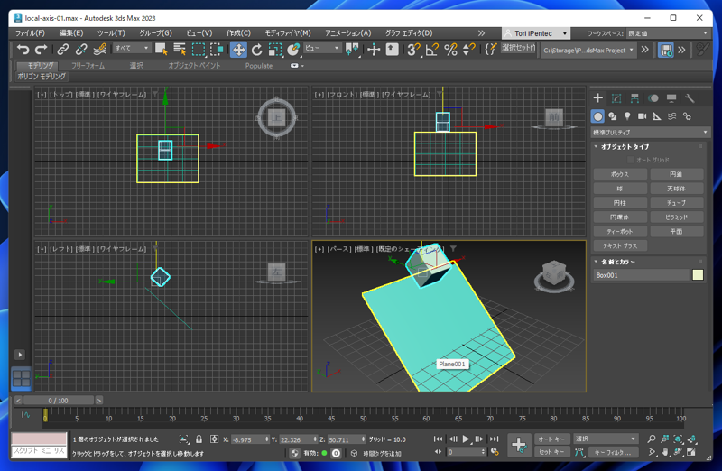Viewport: 722px width, 471px height.
Task: Click the テキスト プラス button
Action: 620,245
